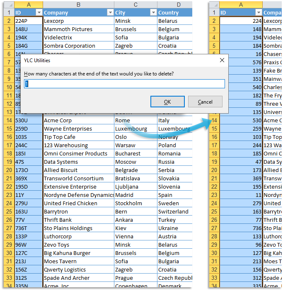The image size is (283, 291).
Task: Open the City filter dropdown in left sheet
Action: click(x=153, y=12)
